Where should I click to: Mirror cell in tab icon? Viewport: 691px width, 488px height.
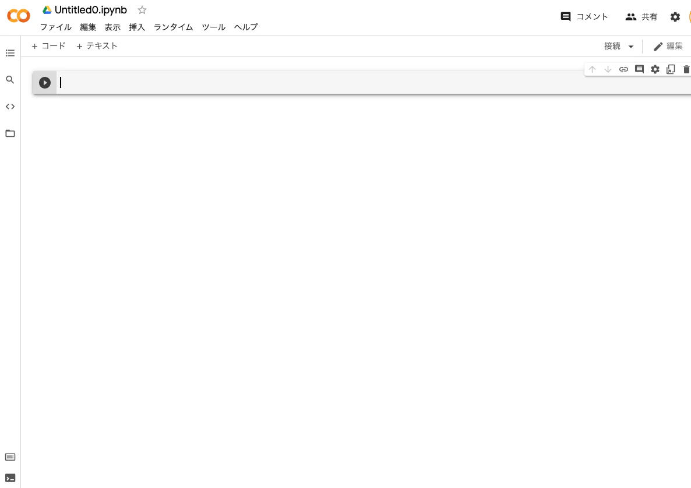point(671,69)
